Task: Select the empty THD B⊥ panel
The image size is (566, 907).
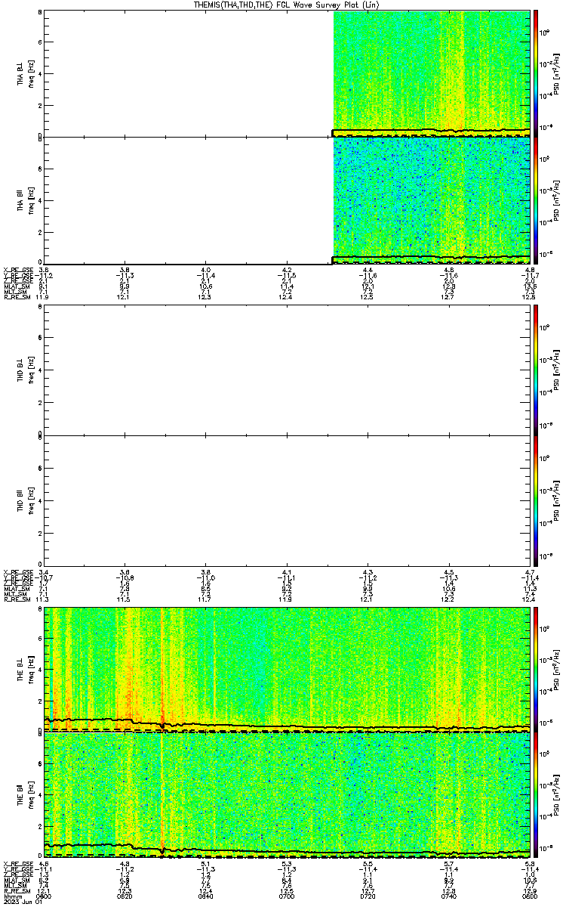Action: pos(288,370)
